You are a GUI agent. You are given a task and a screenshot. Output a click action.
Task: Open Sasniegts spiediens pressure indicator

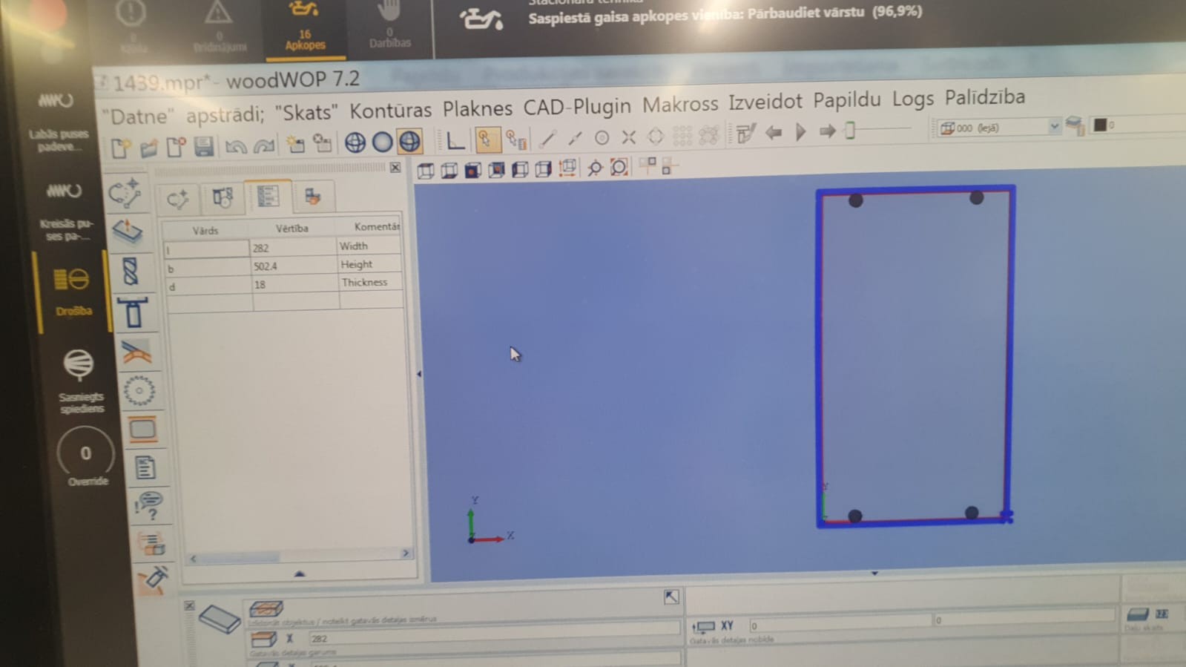tap(80, 381)
